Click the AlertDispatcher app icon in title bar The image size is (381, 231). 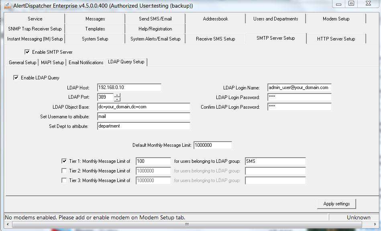[7, 6]
